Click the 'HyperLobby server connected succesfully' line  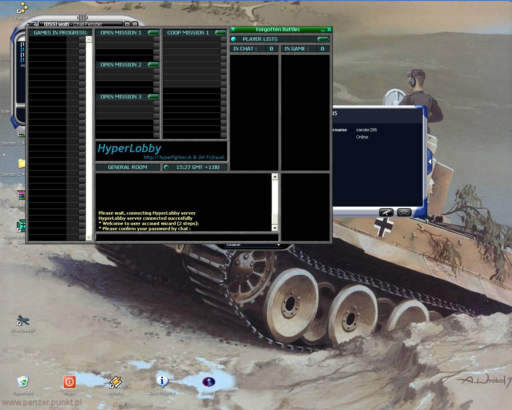click(145, 218)
